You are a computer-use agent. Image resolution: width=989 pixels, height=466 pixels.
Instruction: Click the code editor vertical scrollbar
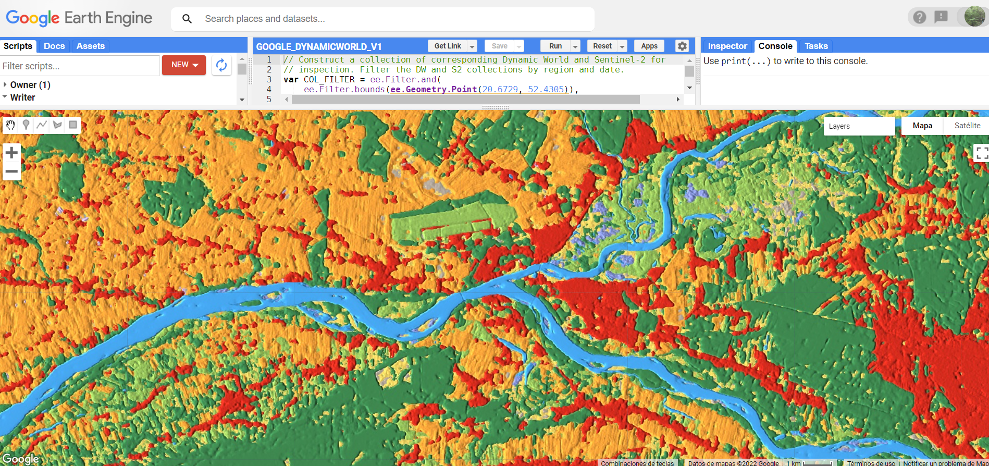[689, 71]
